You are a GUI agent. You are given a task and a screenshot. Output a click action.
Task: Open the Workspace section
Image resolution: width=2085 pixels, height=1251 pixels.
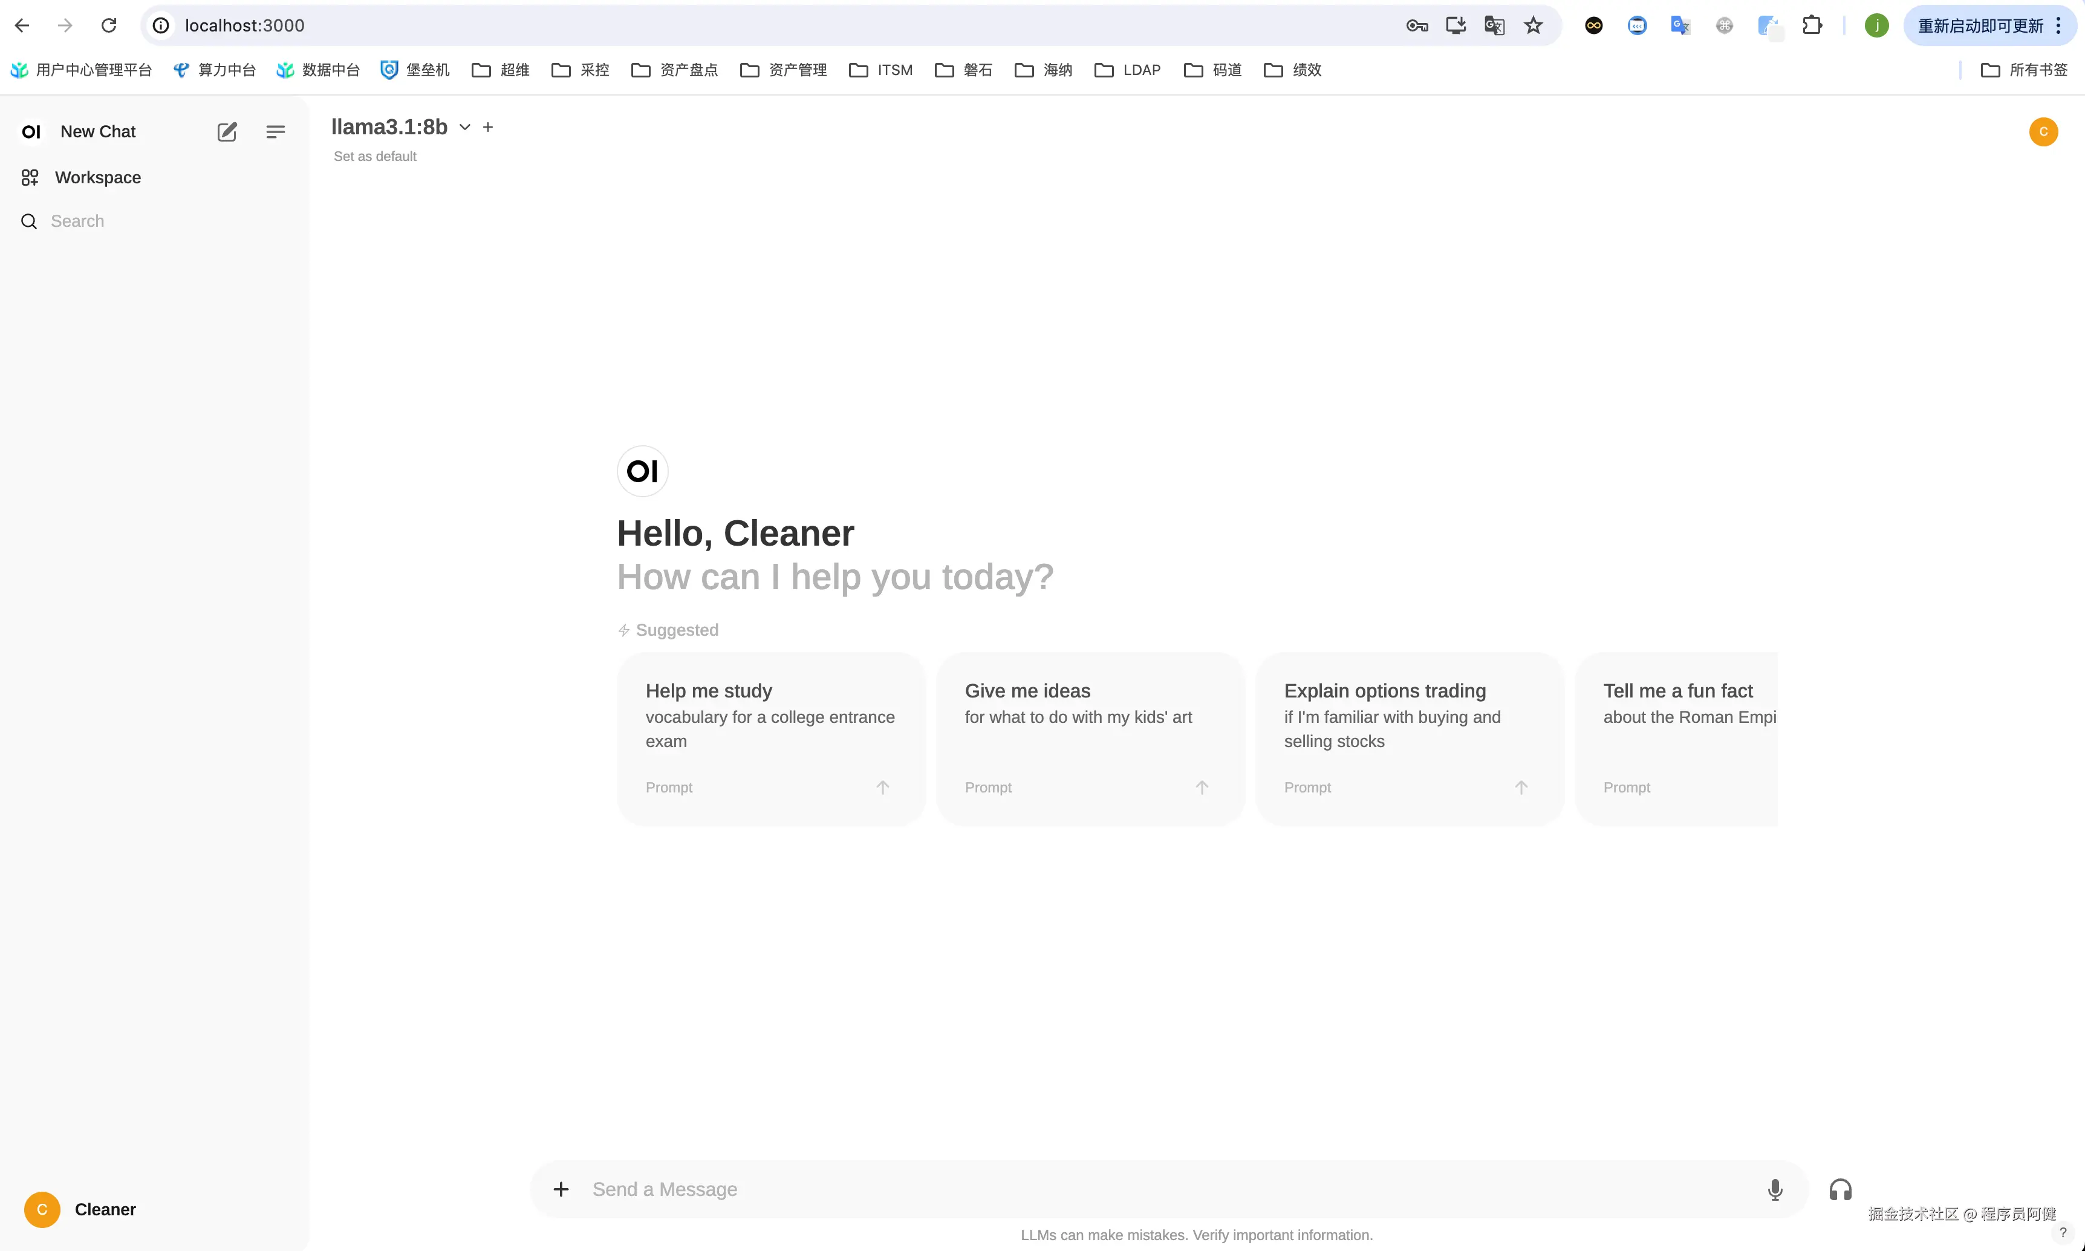[x=97, y=177]
